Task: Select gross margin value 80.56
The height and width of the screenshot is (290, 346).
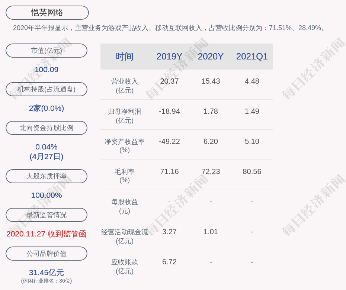Action: click(x=252, y=171)
